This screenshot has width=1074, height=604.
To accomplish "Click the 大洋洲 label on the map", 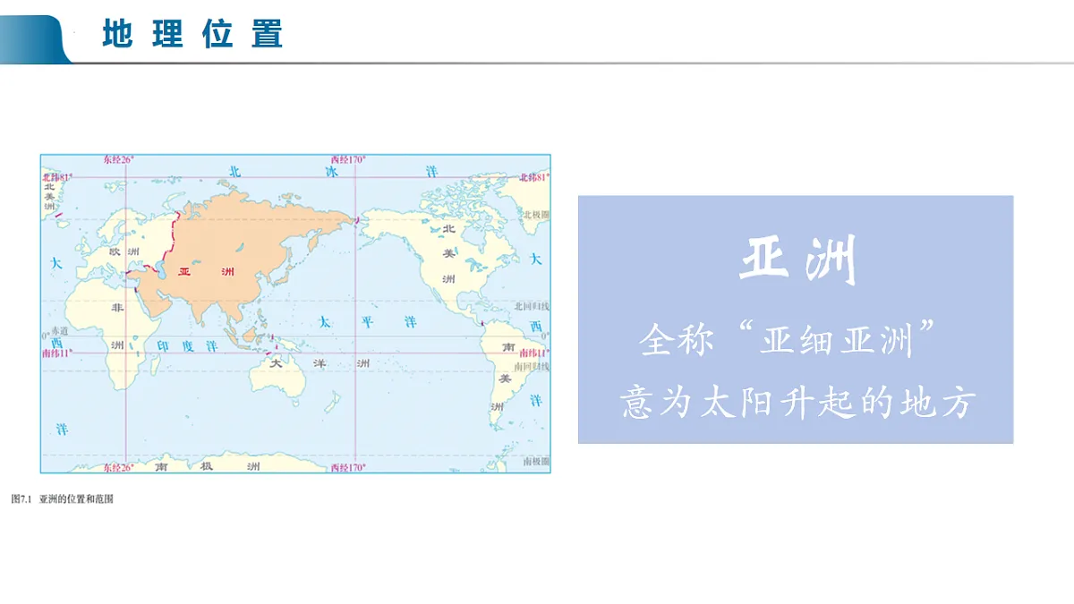I will 320,363.
